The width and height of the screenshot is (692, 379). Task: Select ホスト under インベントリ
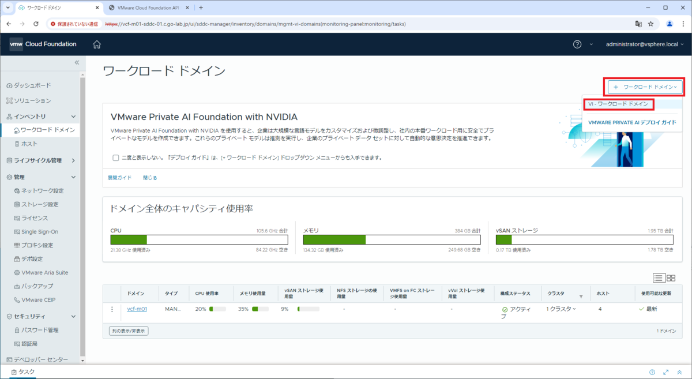pos(29,144)
